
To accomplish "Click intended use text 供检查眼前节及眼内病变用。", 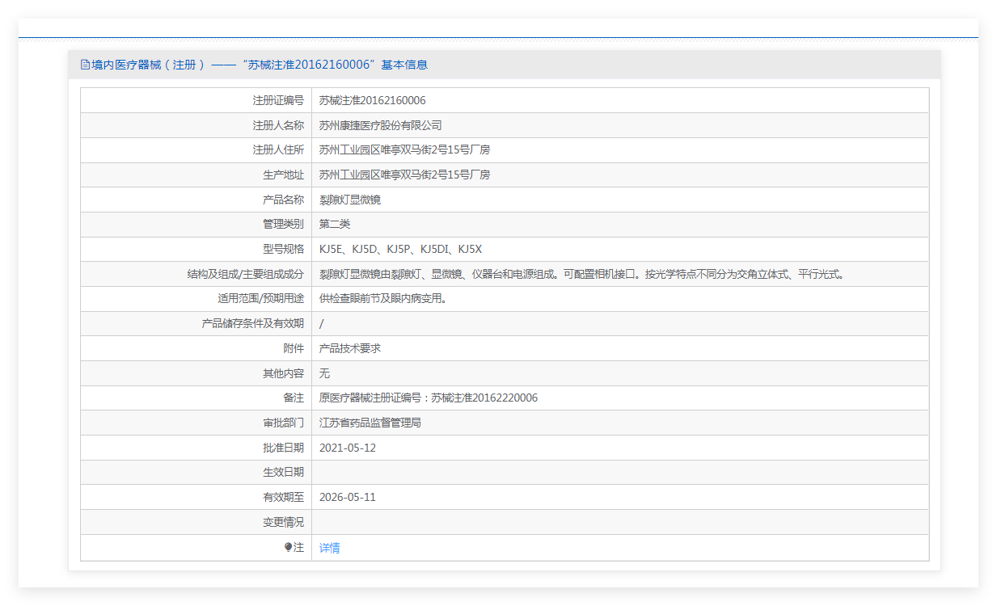I will point(384,298).
